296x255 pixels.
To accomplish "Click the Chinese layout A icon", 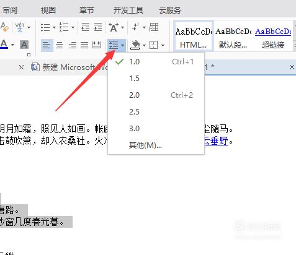I will (x=114, y=27).
